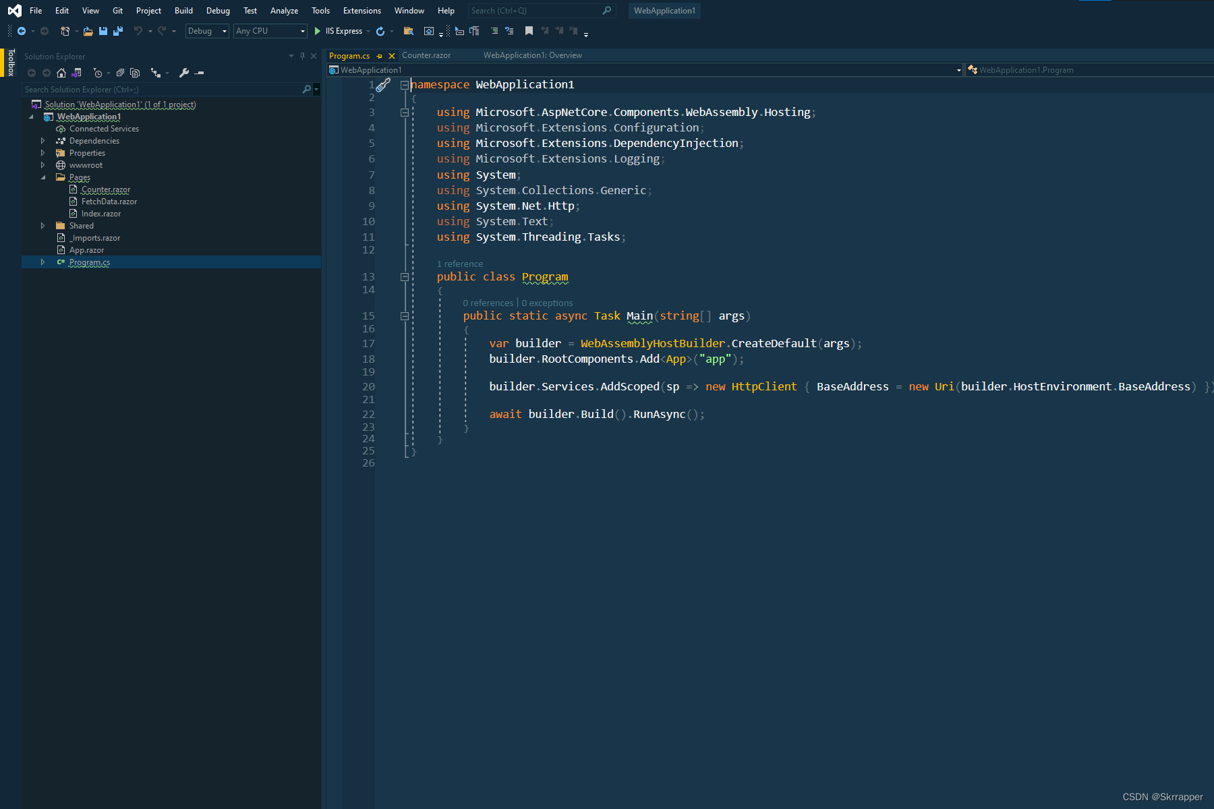Open the Debug menu
The image size is (1214, 809).
pos(218,11)
